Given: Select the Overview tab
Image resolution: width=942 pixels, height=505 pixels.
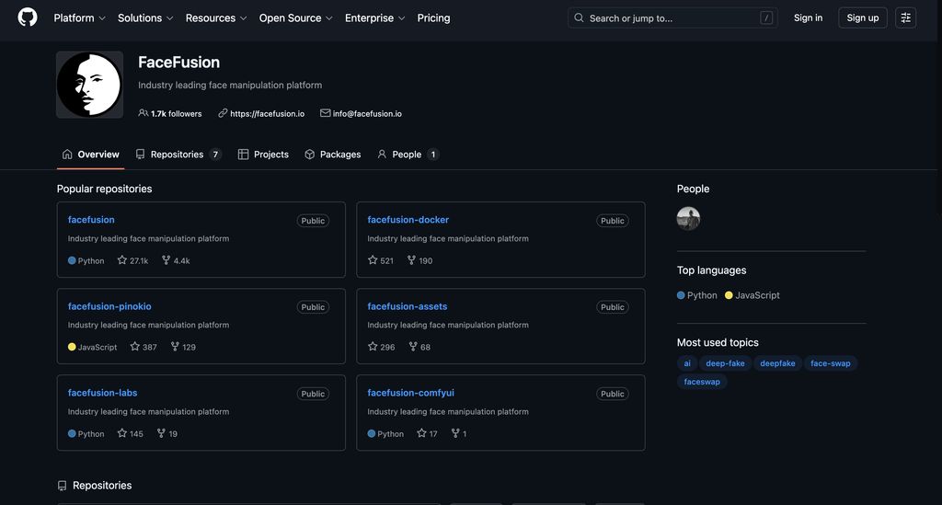Looking at the screenshot, I should (x=91, y=155).
